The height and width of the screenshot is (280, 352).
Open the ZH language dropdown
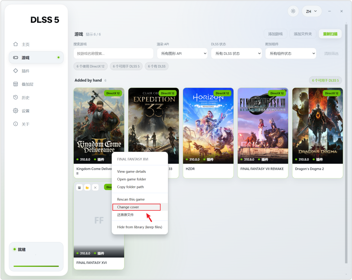click(x=312, y=11)
